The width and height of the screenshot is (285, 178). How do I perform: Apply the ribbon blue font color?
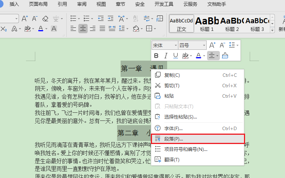[x=41, y=29]
